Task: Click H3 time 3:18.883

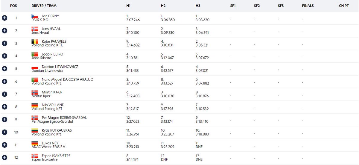Action: pos(202,134)
